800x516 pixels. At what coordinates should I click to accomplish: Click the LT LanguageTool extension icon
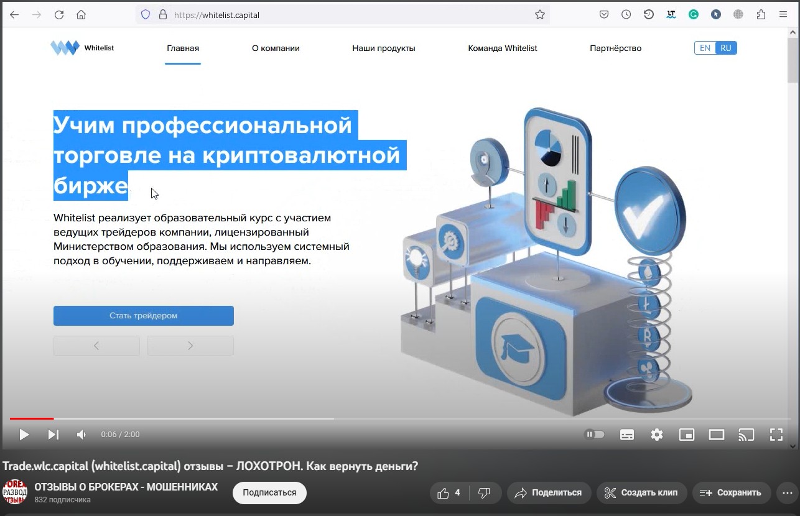click(x=671, y=15)
